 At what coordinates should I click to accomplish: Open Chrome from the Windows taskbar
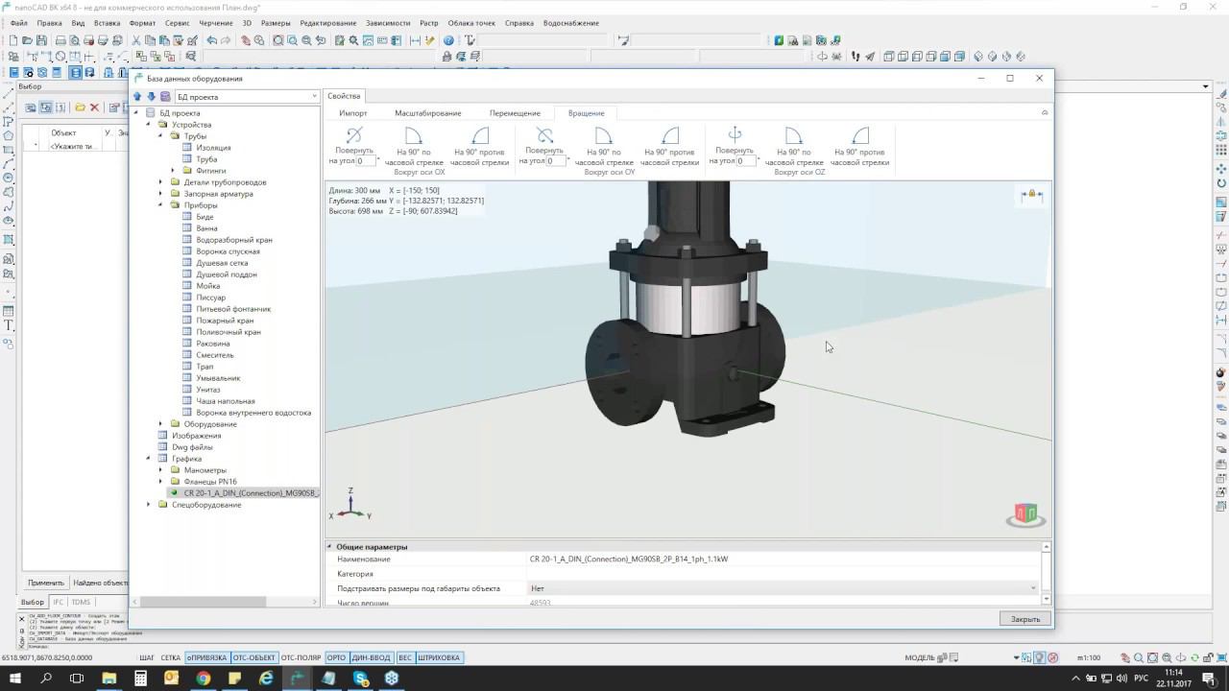(204, 678)
